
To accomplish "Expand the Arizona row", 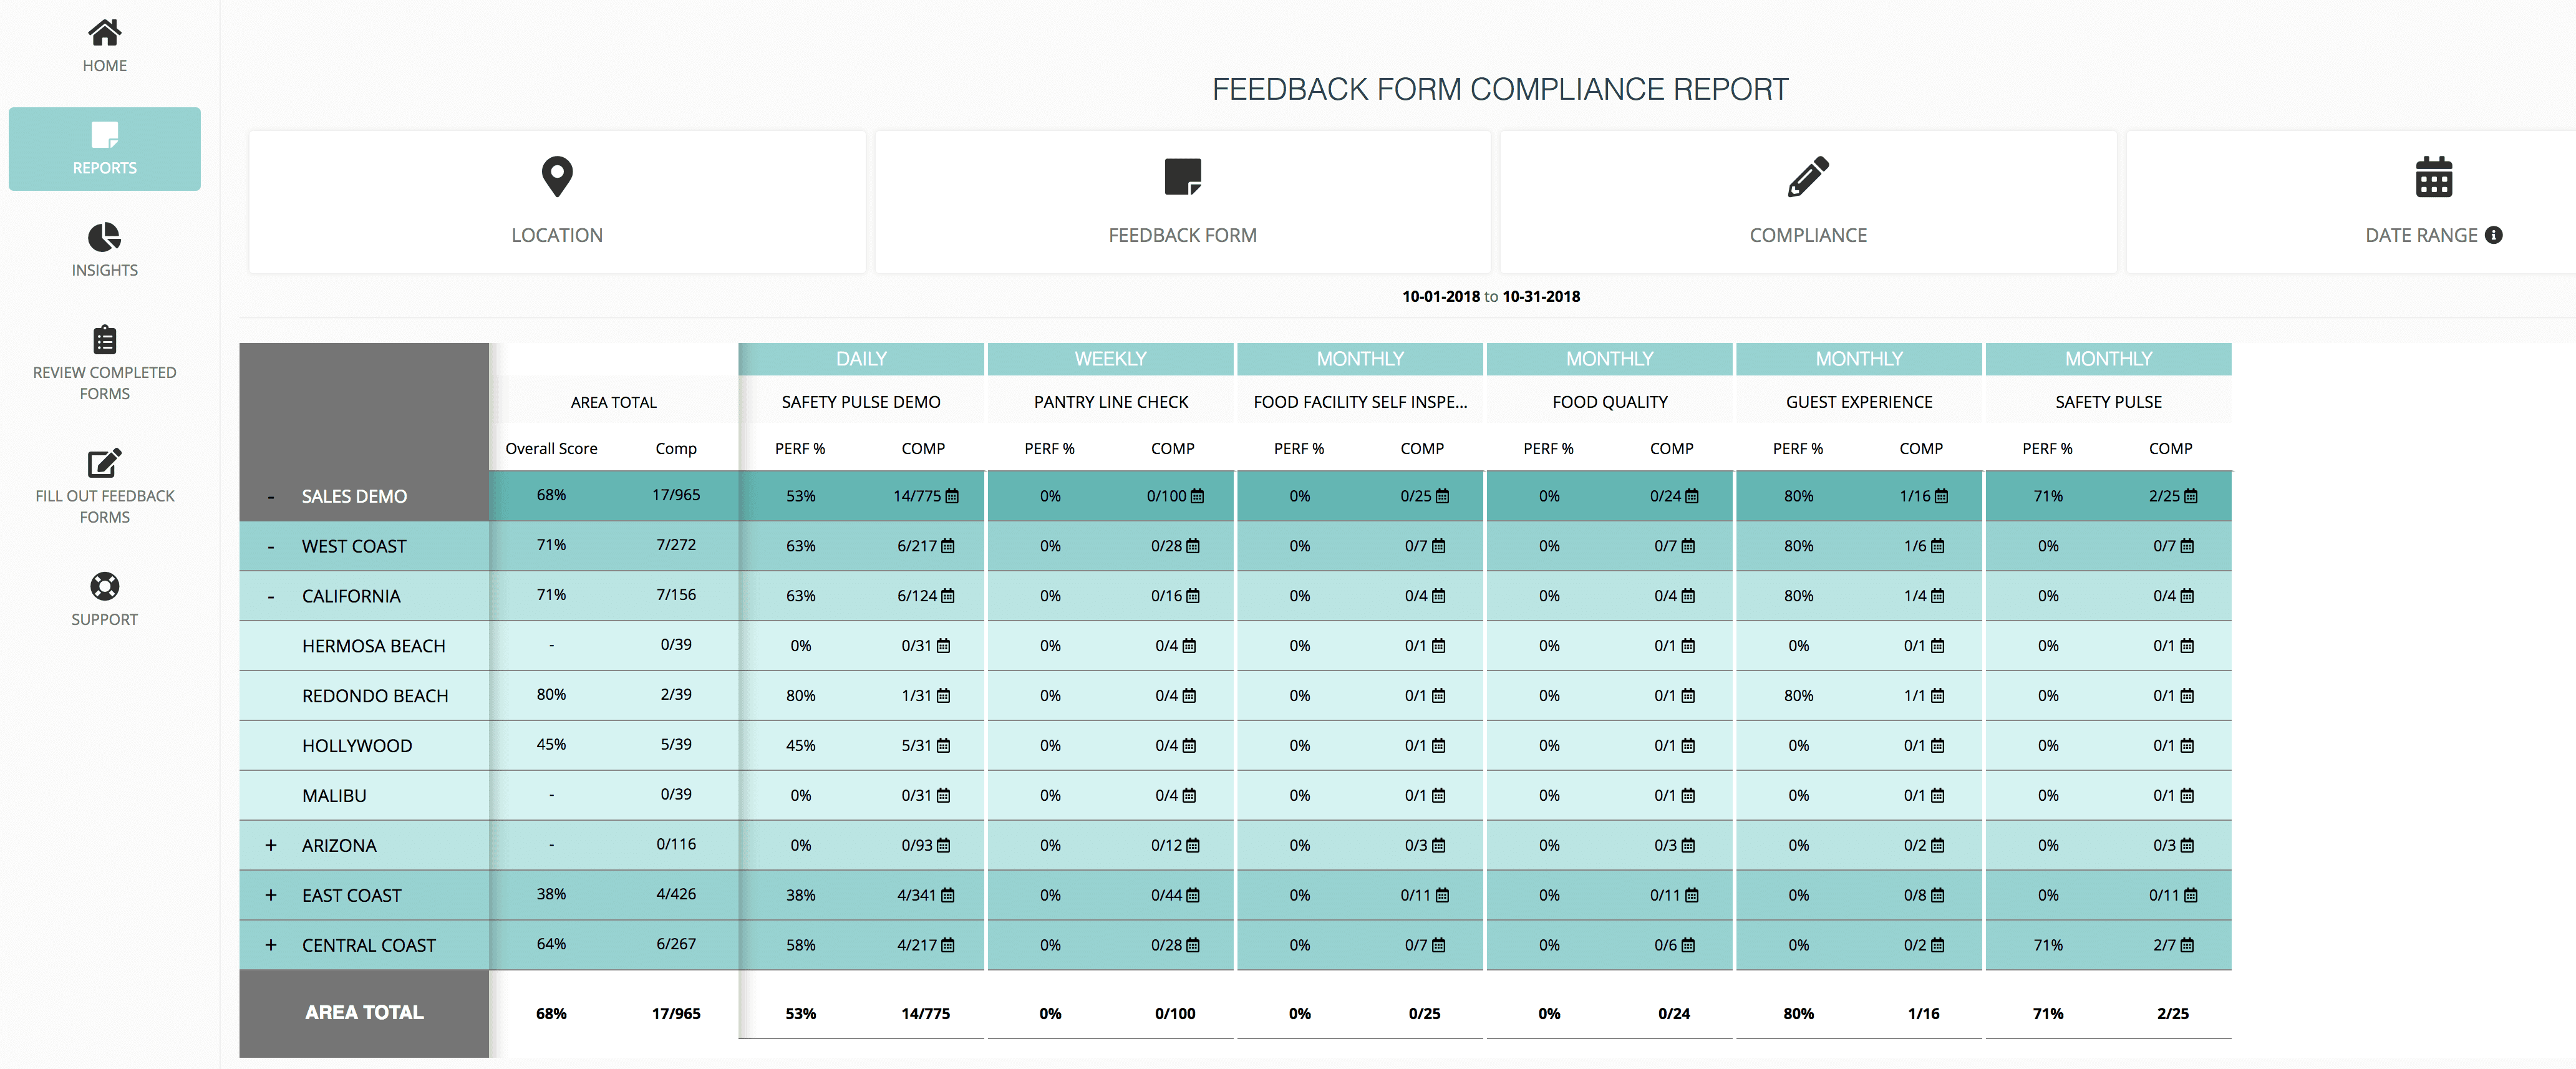I will click(x=270, y=846).
